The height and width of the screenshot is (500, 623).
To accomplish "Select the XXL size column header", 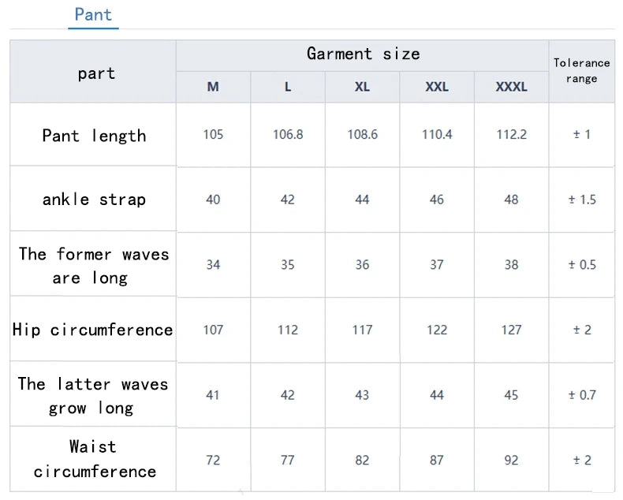I will click(437, 87).
